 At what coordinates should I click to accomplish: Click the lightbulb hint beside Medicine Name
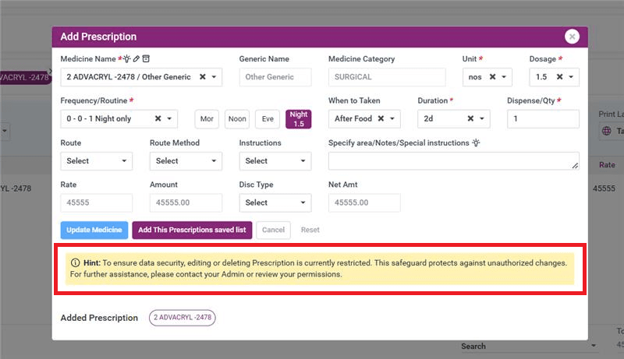126,58
